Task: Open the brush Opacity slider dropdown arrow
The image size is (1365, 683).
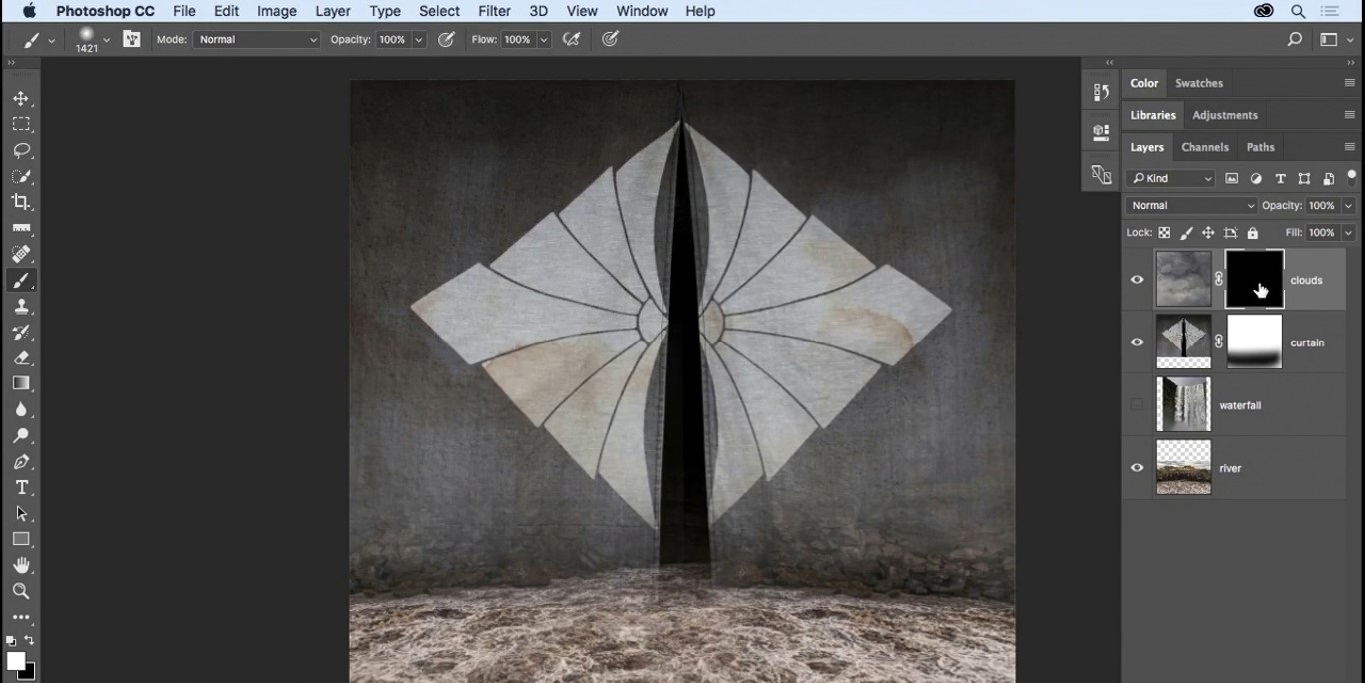Action: (x=419, y=40)
